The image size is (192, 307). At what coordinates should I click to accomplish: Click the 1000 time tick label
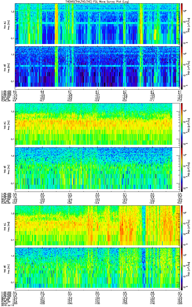(x=15, y=303)
